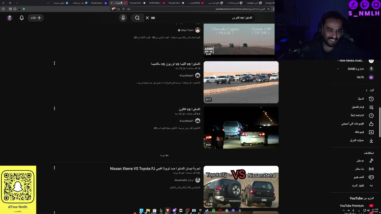Open liked videos entry in sidebar
The image size is (381, 214).
pyautogui.click(x=357, y=124)
